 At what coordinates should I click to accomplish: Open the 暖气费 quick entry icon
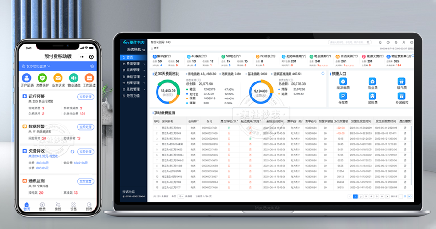coord(400,81)
